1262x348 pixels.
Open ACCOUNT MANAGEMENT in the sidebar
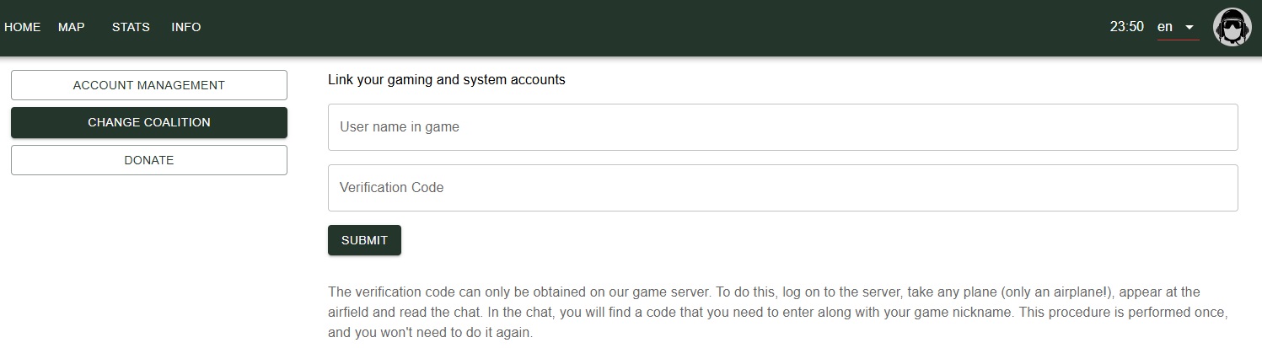[x=148, y=85]
